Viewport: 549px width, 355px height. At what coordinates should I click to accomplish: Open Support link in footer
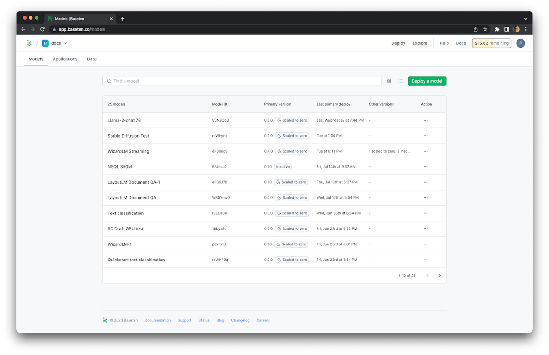tap(184, 320)
